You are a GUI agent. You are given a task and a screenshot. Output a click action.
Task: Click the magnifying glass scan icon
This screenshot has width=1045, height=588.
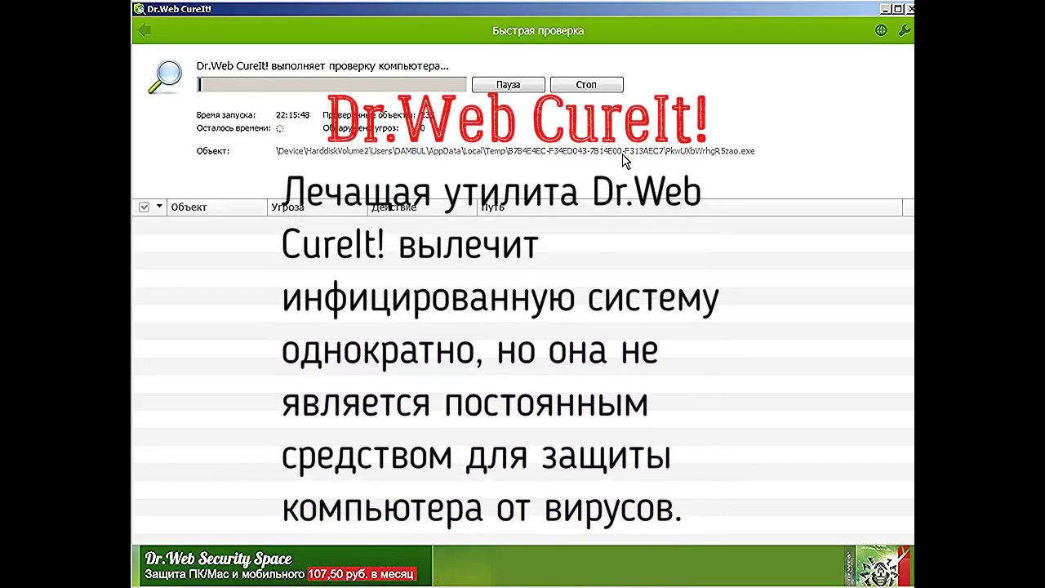pyautogui.click(x=165, y=77)
